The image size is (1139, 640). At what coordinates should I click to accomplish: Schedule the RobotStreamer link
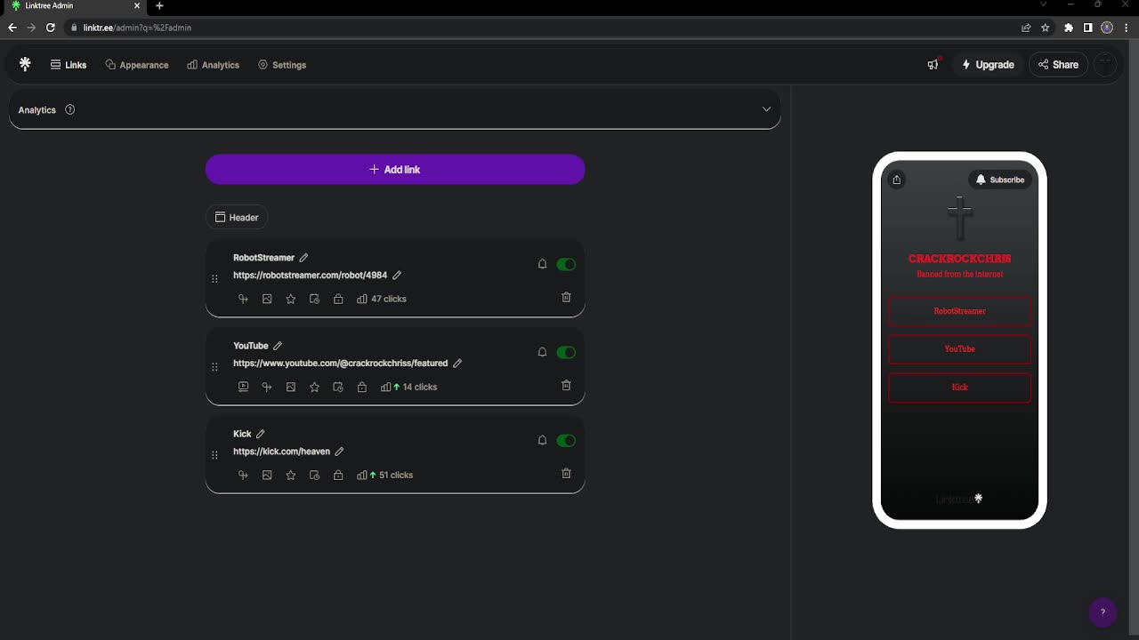[x=314, y=299]
